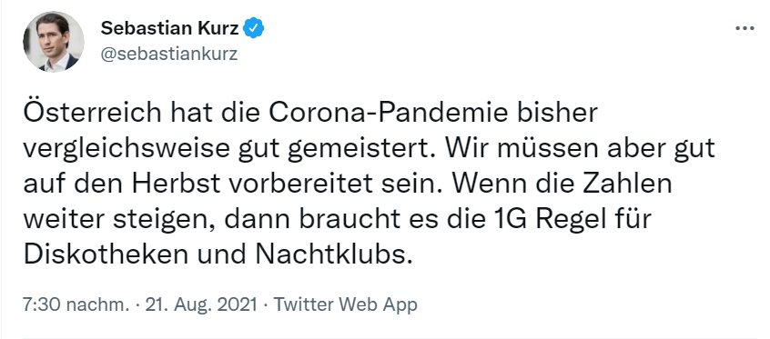This screenshot has height=339, width=770.
Task: Click the word vergleichsweise in the tweet
Action: [x=127, y=149]
